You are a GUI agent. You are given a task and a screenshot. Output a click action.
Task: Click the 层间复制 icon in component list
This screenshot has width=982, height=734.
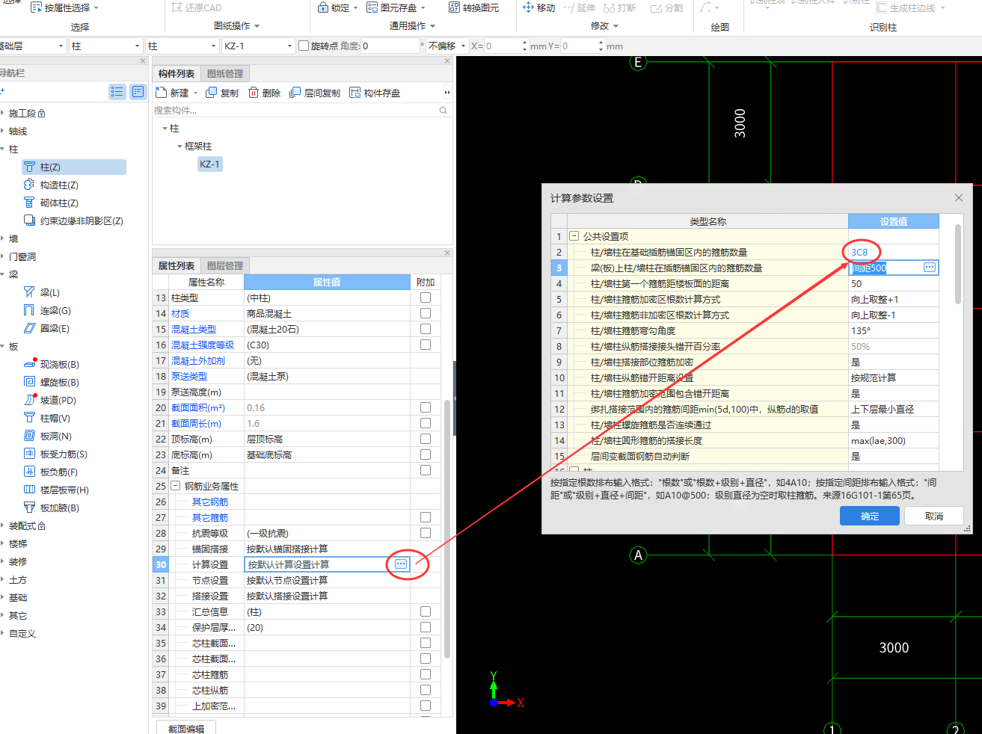pyautogui.click(x=295, y=93)
